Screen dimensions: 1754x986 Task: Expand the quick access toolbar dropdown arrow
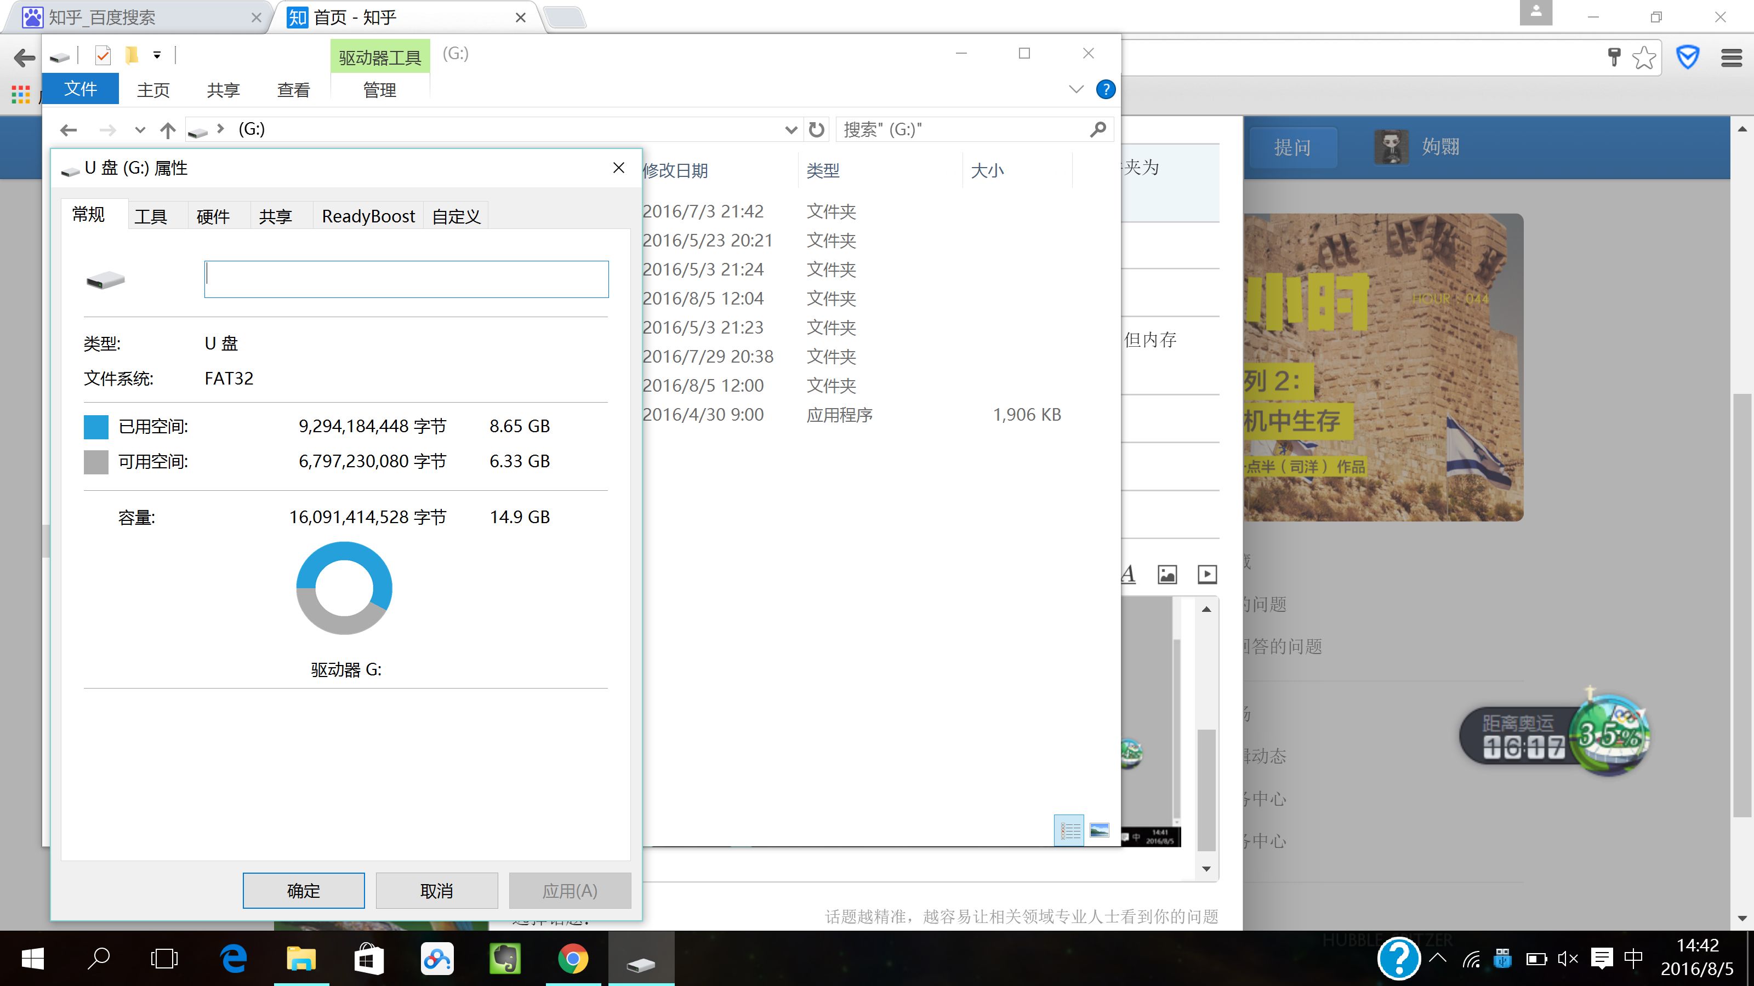point(157,55)
